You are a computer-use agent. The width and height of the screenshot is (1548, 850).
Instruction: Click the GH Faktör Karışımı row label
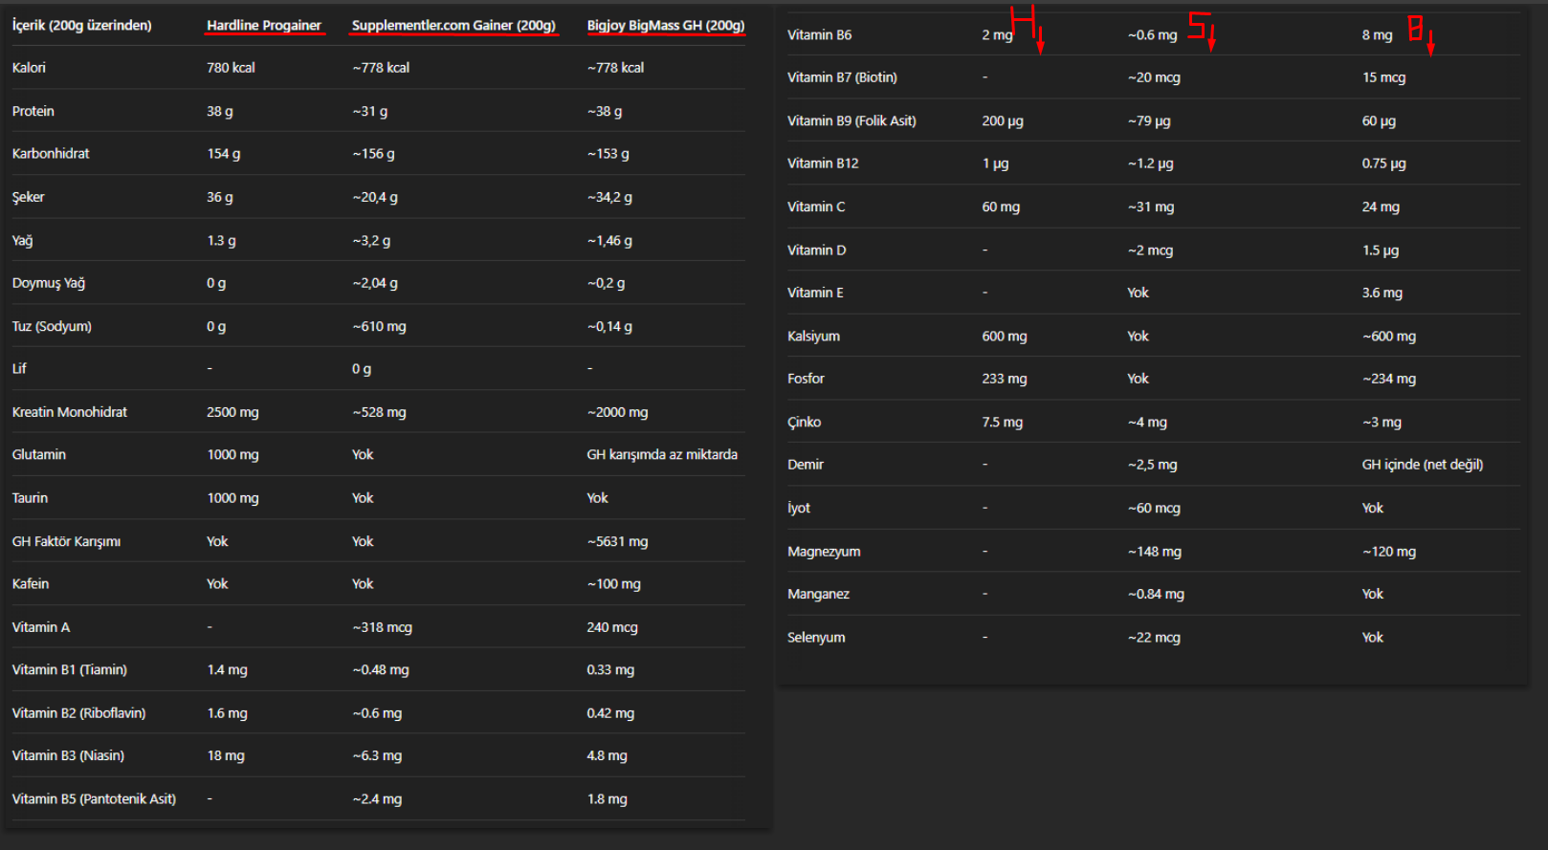(67, 541)
